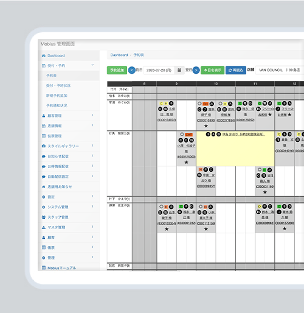Open 受付・予約状況 submenu item
304x313 pixels.
coord(58,86)
